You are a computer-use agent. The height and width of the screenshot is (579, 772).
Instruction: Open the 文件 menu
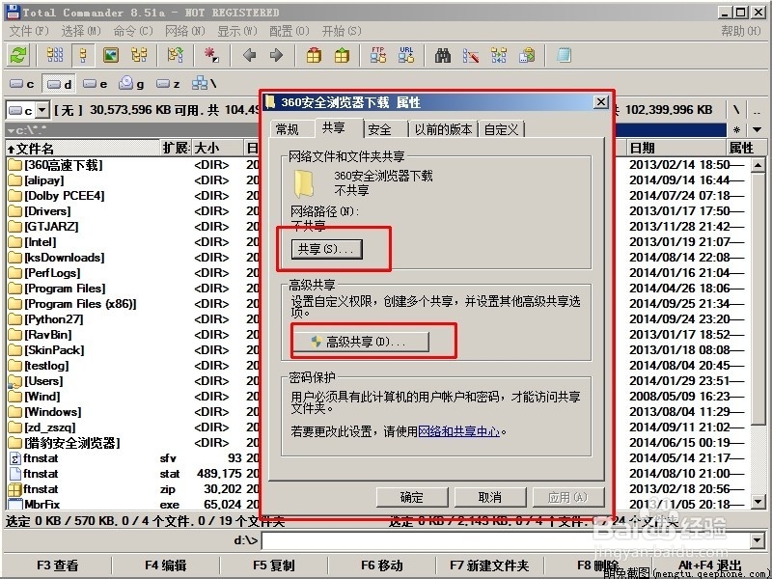(x=29, y=31)
